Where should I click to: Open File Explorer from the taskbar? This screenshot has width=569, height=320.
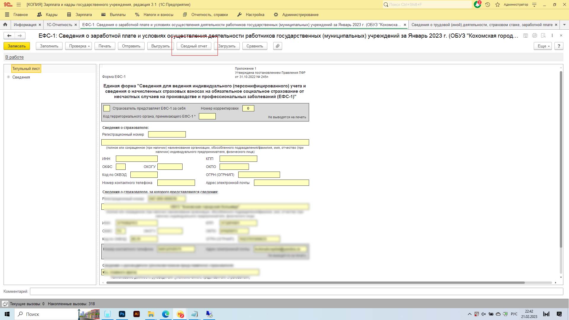151,314
